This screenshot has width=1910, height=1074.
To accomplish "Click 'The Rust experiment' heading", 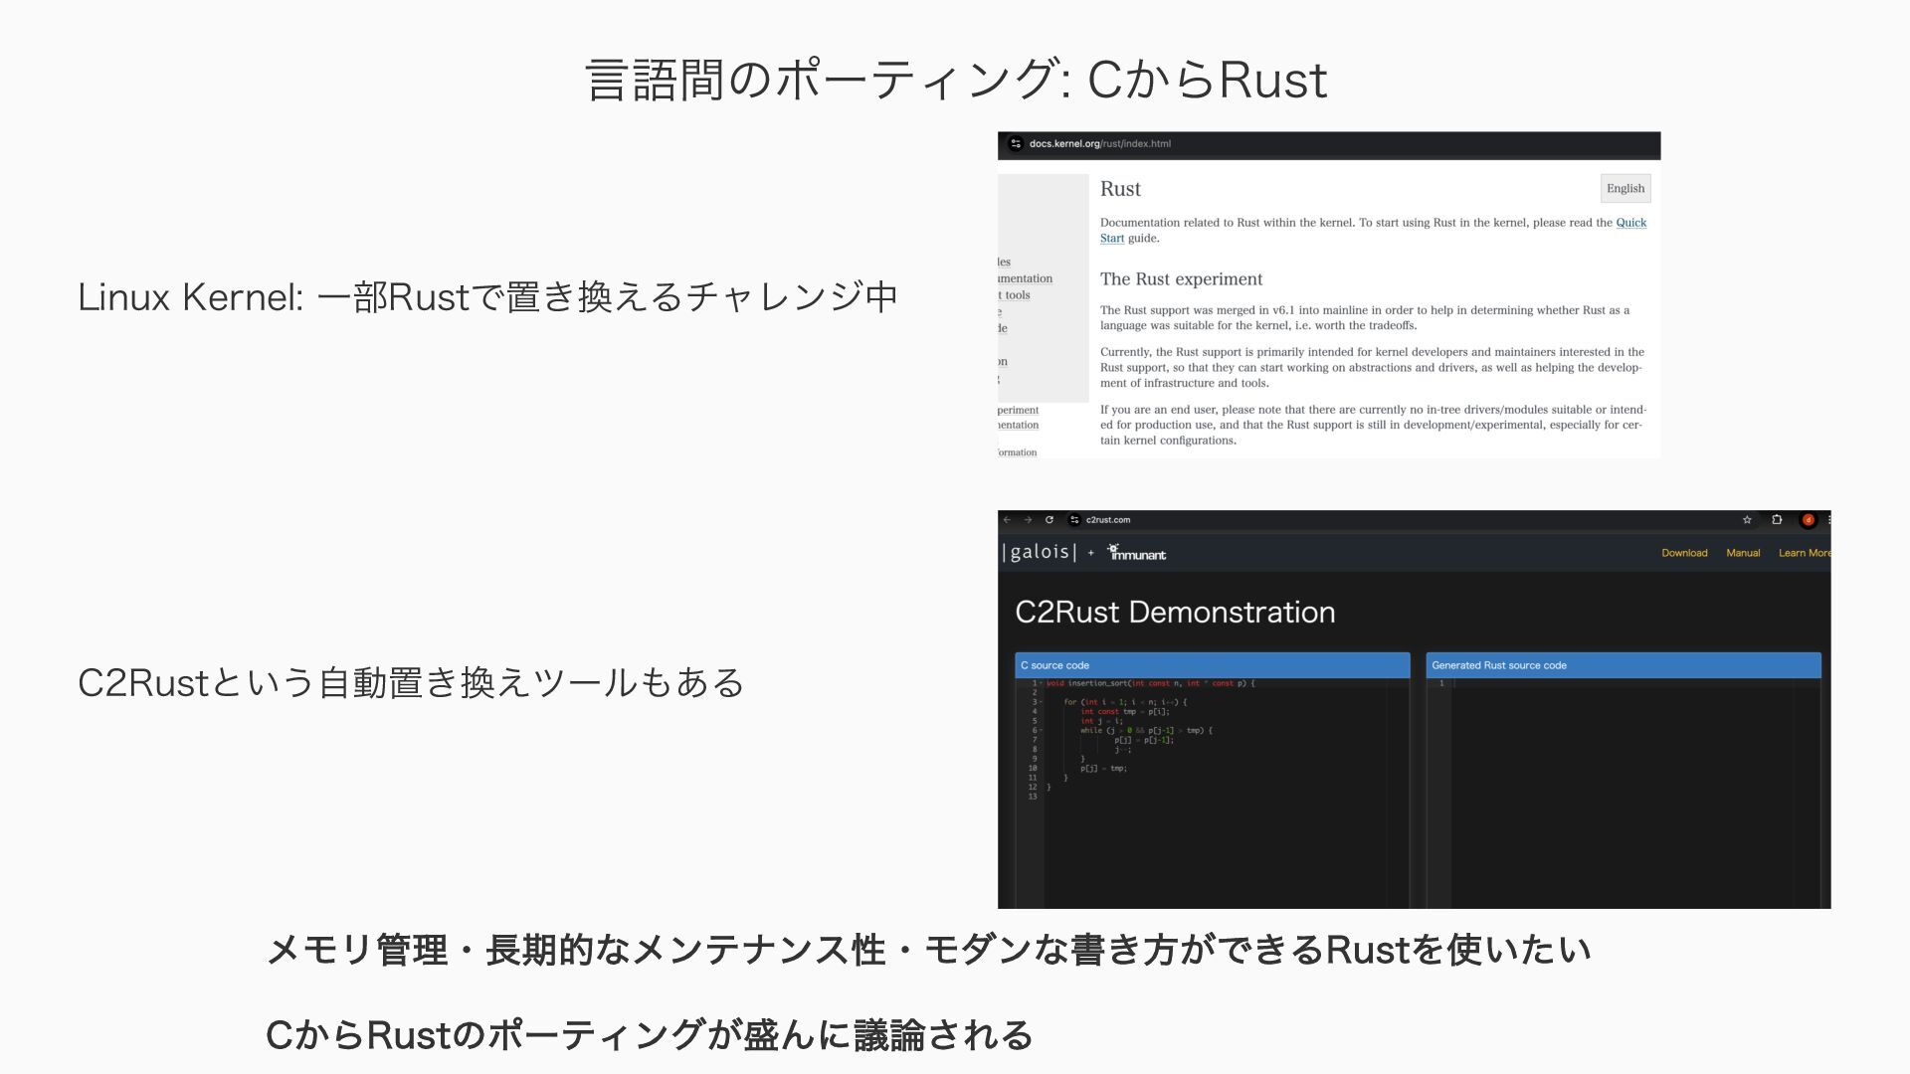I will pos(1181,279).
